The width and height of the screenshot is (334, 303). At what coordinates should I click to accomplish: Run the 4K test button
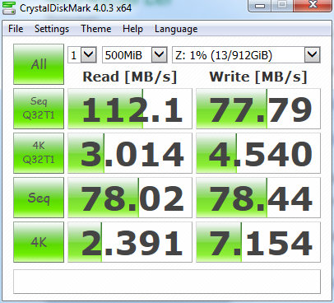click(x=39, y=242)
